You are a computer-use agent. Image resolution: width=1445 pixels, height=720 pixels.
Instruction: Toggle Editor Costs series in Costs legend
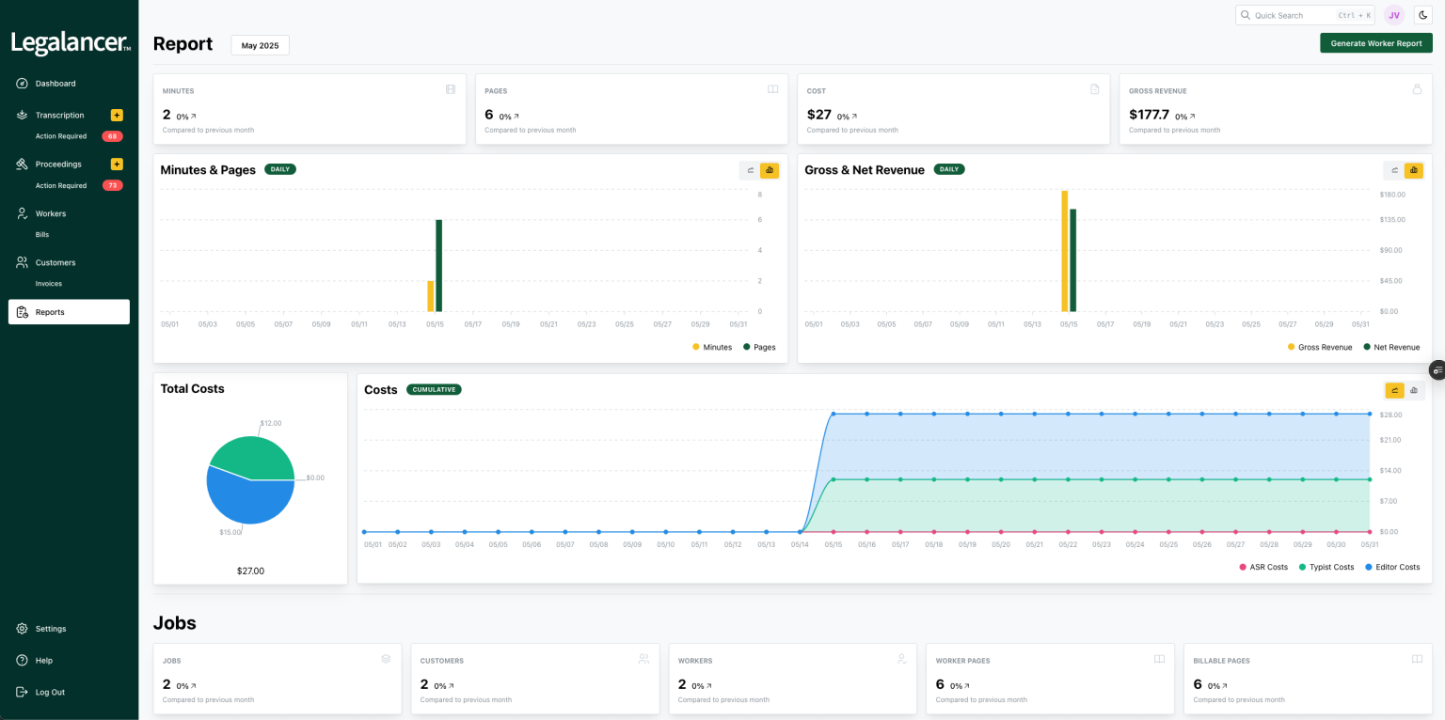(x=1390, y=568)
